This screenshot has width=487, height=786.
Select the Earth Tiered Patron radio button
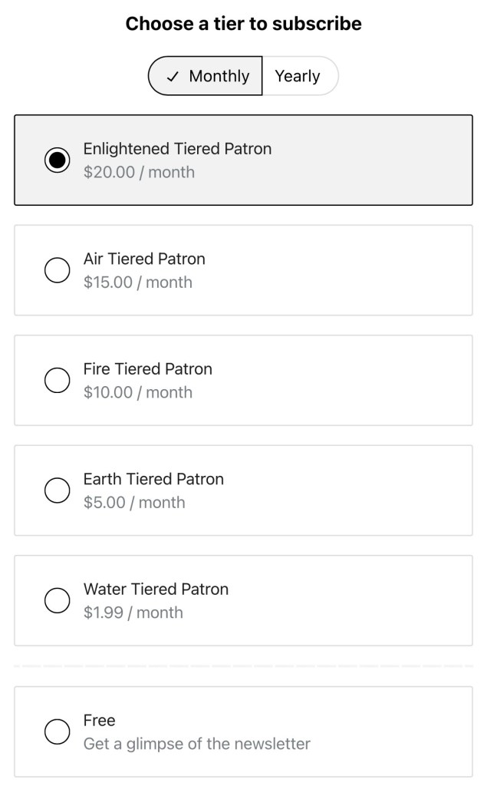(57, 490)
